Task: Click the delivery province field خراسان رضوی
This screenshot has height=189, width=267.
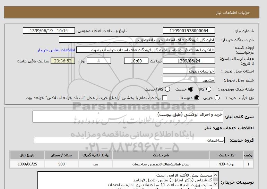Action: point(189,71)
